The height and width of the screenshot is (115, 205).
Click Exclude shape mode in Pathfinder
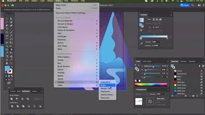[28, 99]
